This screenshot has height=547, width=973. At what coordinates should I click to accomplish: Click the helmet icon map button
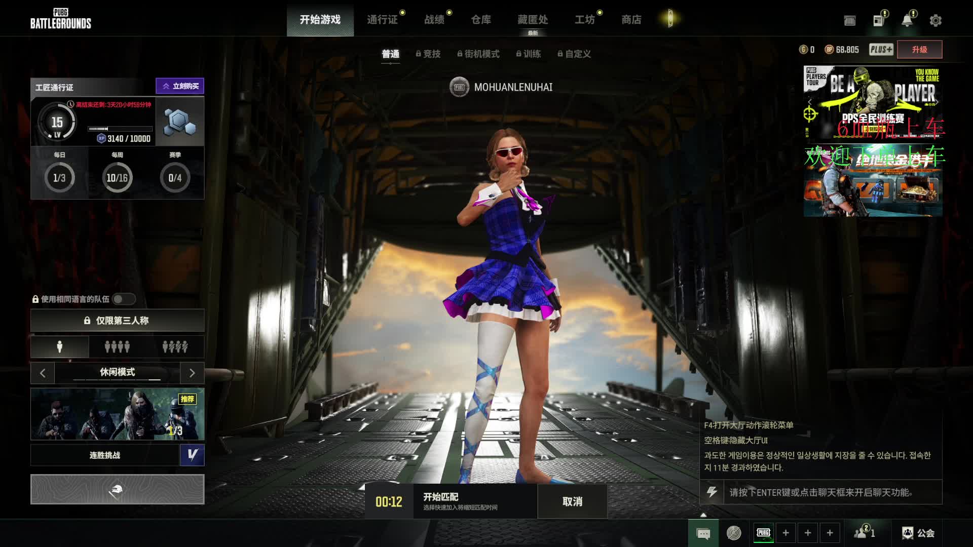[118, 489]
